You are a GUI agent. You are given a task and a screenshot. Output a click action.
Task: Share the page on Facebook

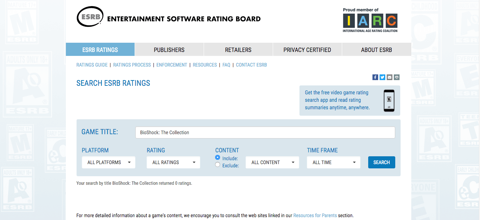point(375,77)
